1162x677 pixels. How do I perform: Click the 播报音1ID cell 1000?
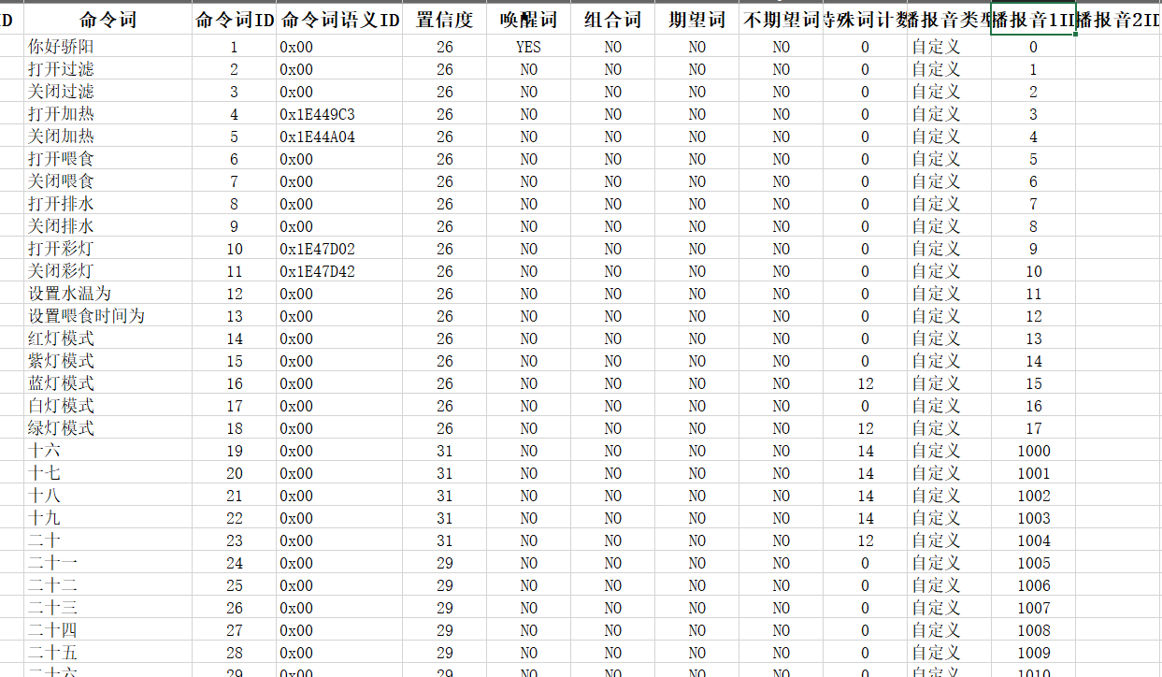pos(1033,451)
